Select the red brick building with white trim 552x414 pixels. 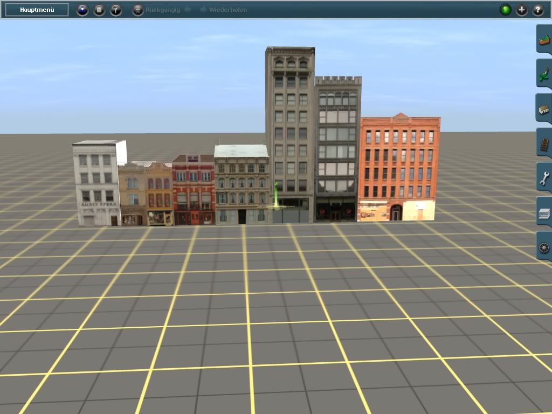194,190
